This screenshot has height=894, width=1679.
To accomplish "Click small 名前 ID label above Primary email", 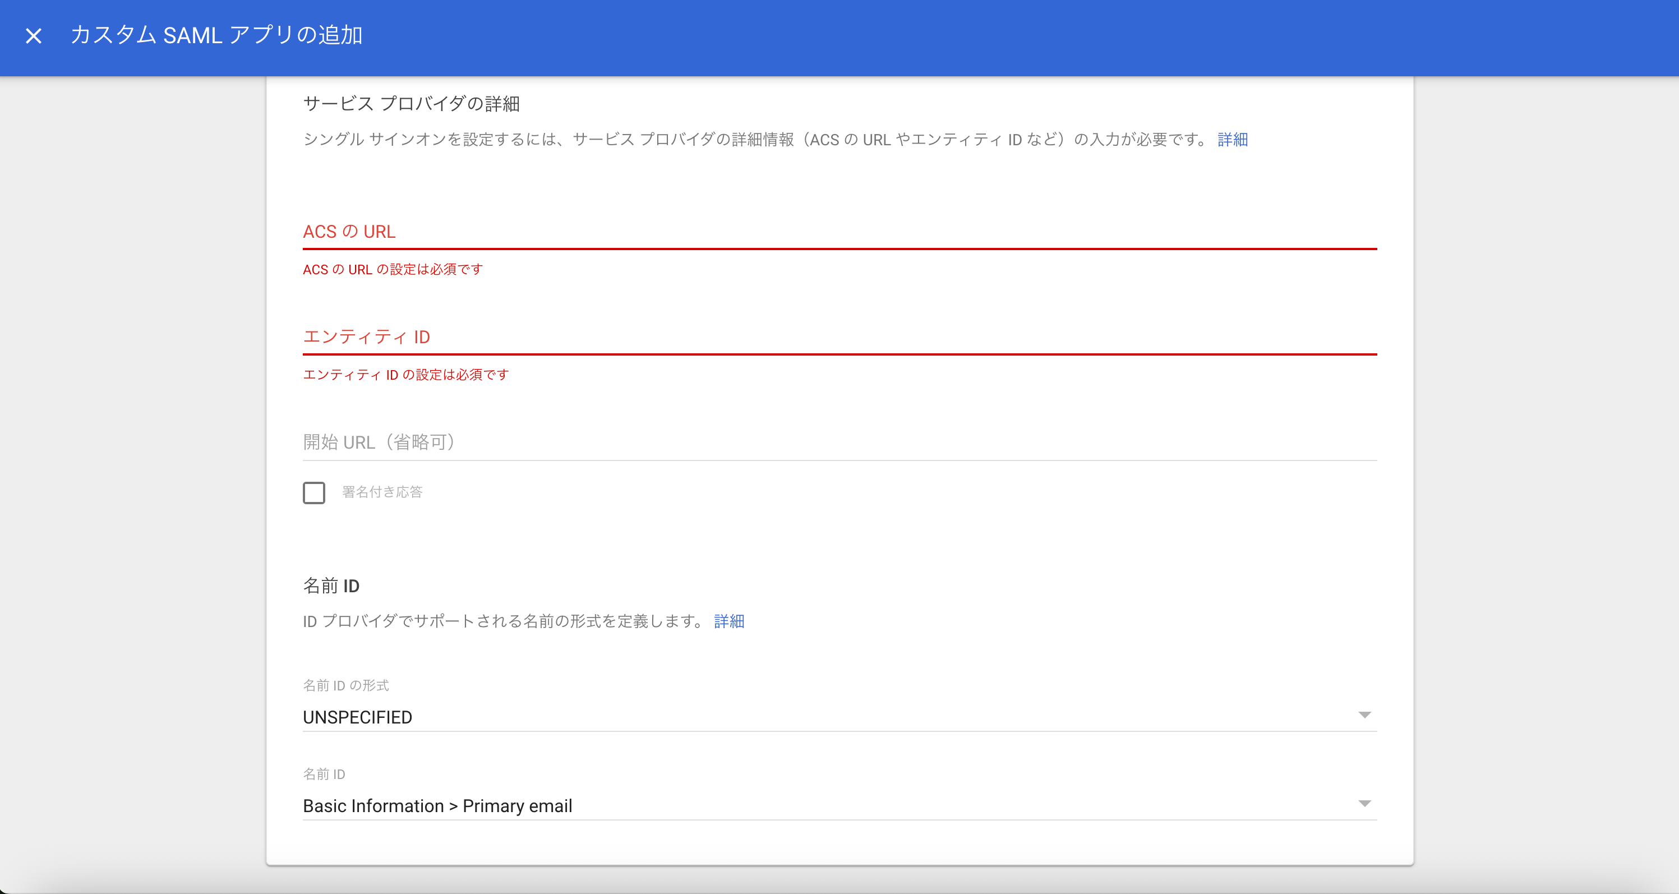I will coord(324,774).
